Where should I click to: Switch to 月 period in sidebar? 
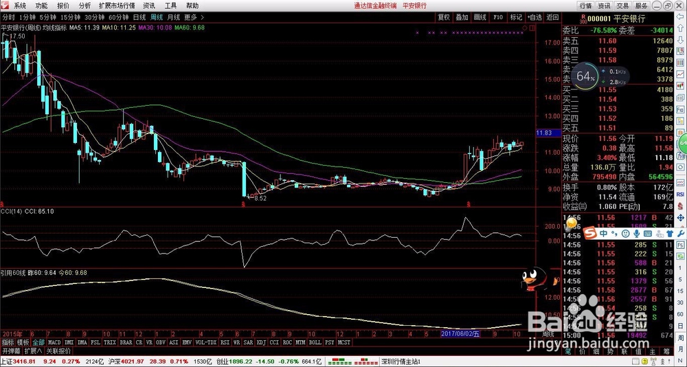(x=680, y=349)
